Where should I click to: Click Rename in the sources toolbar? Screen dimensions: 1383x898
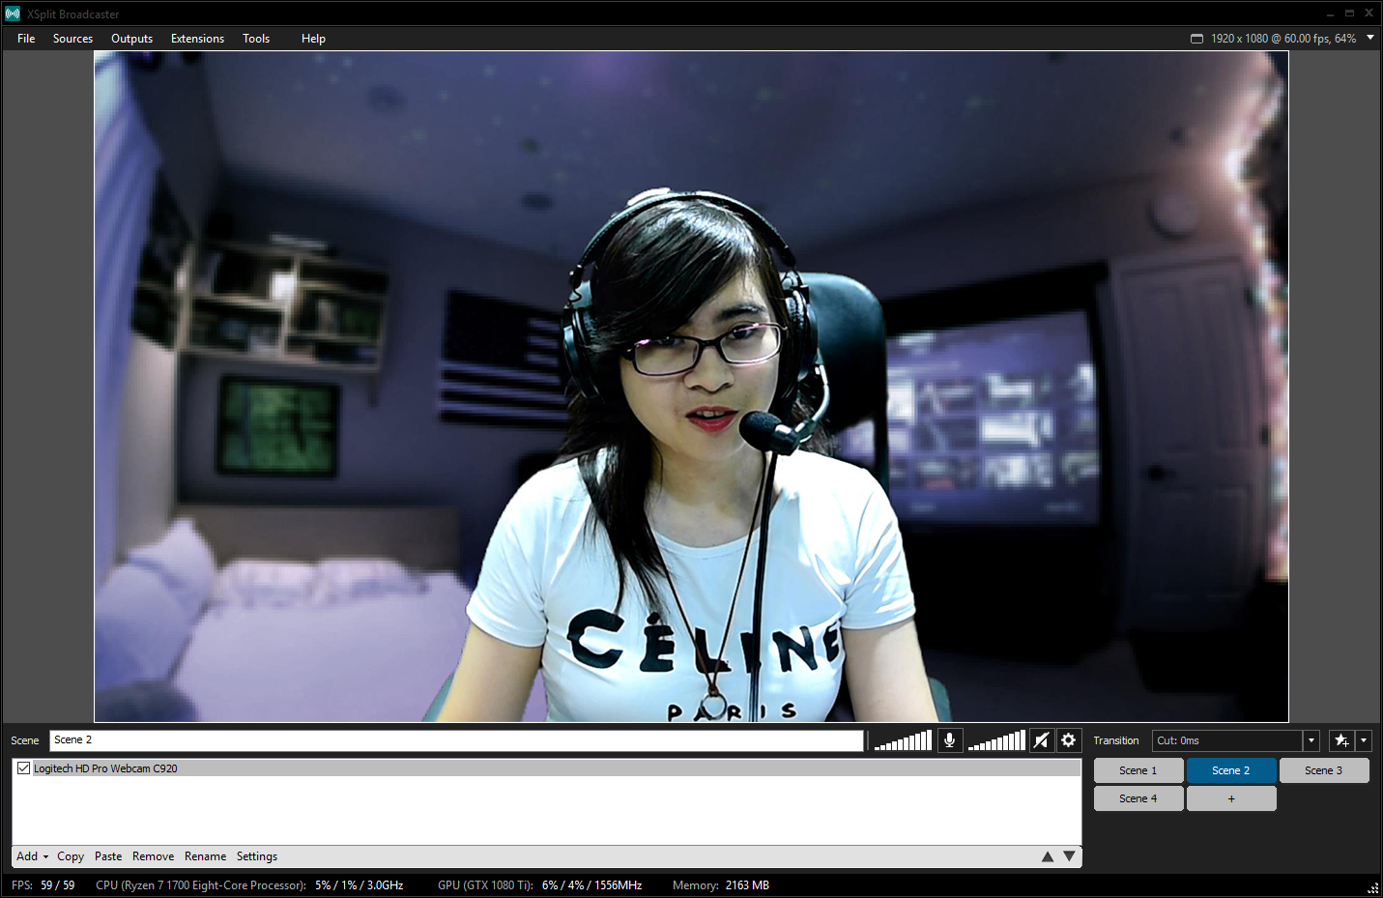206,856
